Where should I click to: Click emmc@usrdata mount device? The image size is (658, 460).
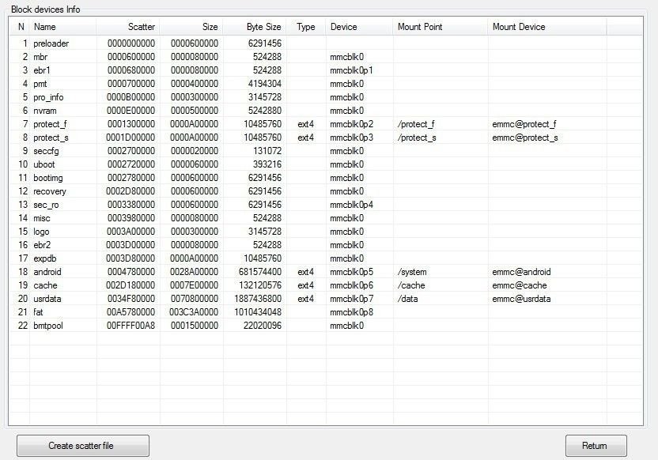coord(522,299)
